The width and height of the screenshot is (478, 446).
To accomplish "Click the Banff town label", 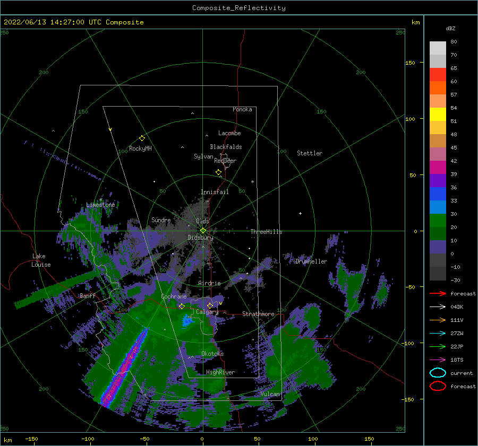I will (x=88, y=295).
